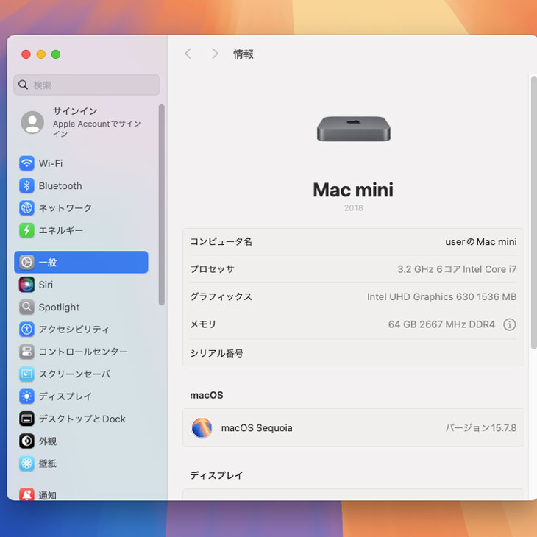Go forward with the right chevron
This screenshot has height=537, width=537.
pos(215,54)
